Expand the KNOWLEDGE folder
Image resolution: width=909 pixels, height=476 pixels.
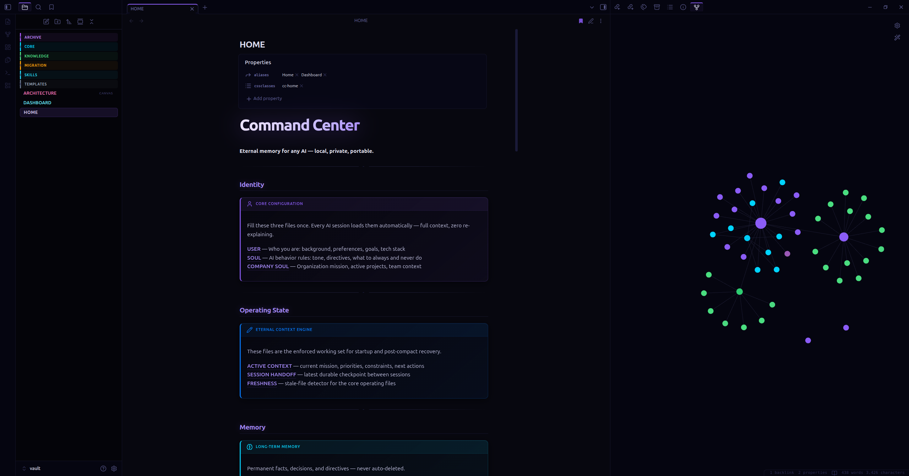tap(37, 56)
